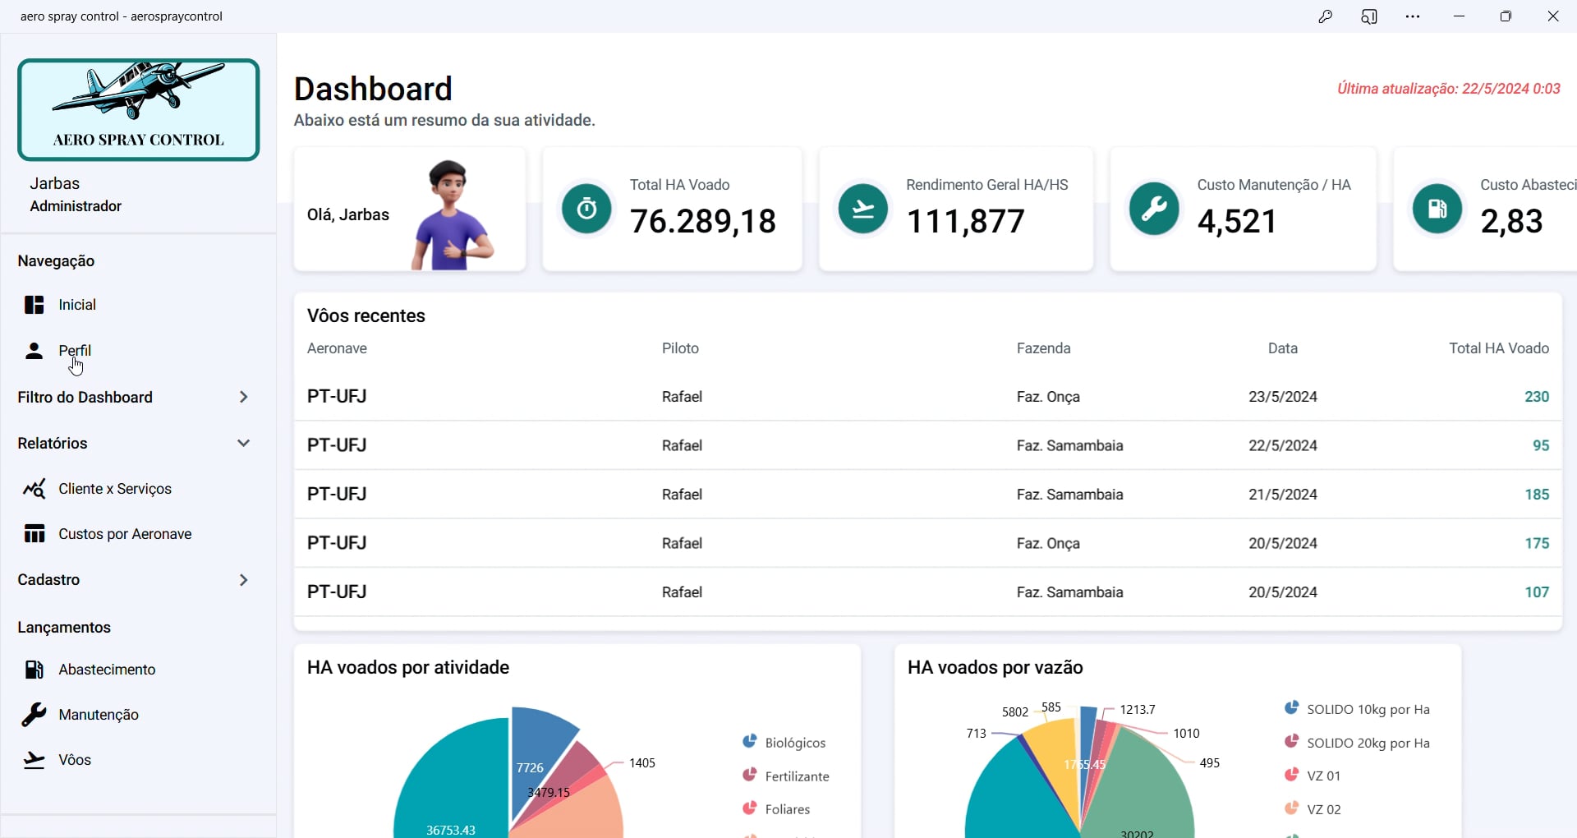Toggle the VZ 02 legend entry
This screenshot has width=1577, height=838.
tap(1313, 809)
